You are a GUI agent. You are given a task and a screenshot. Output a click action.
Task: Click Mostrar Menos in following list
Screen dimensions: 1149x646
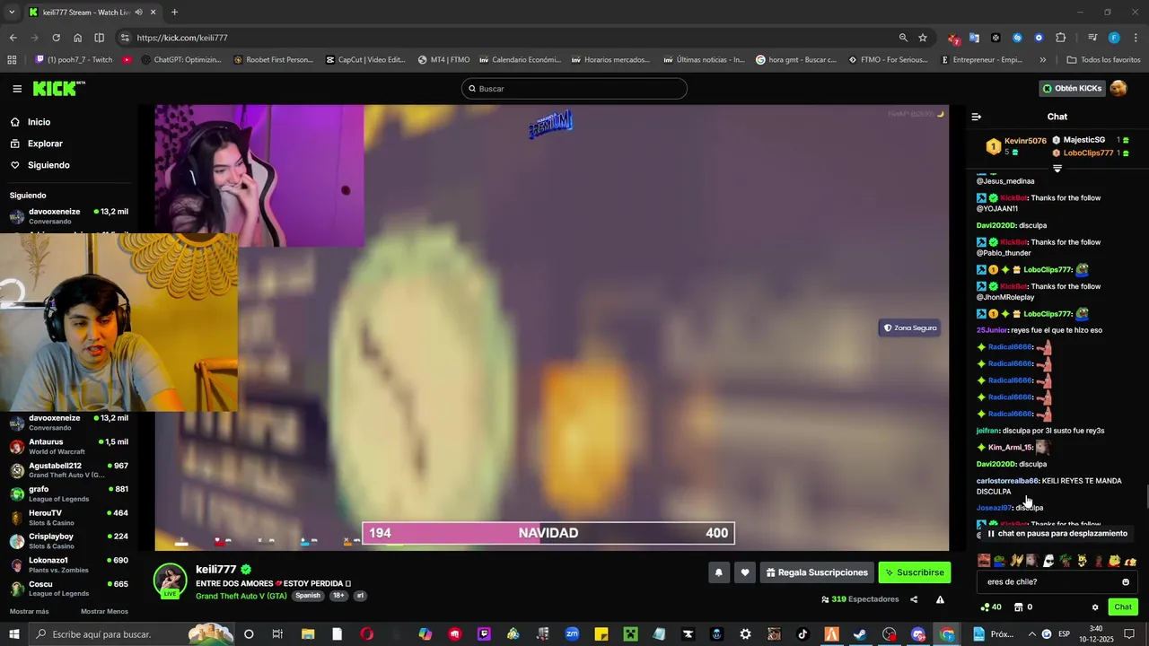(x=104, y=612)
